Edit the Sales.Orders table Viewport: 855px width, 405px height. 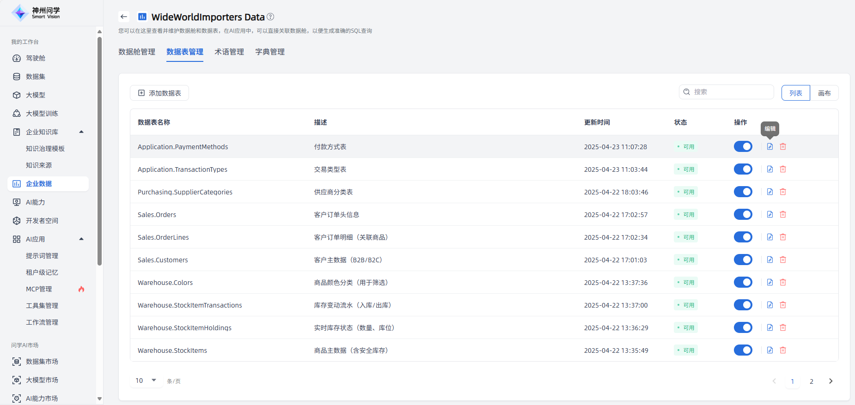770,214
